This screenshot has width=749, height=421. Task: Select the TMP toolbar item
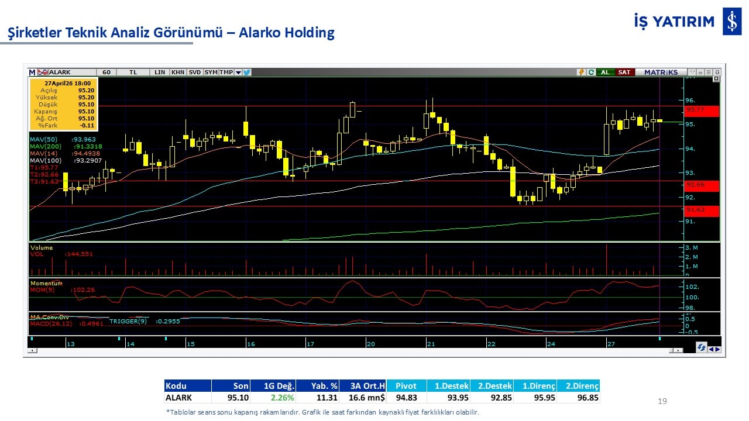click(226, 73)
